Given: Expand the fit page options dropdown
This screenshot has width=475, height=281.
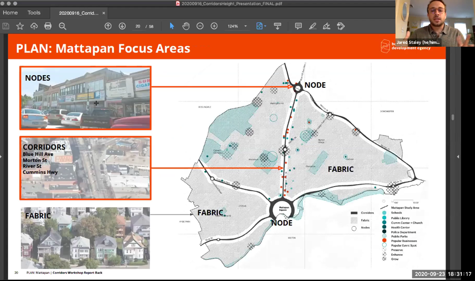Looking at the screenshot, I should pos(265,26).
